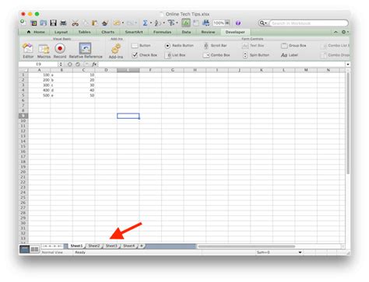Open the Visual Basic Editor

28,50
